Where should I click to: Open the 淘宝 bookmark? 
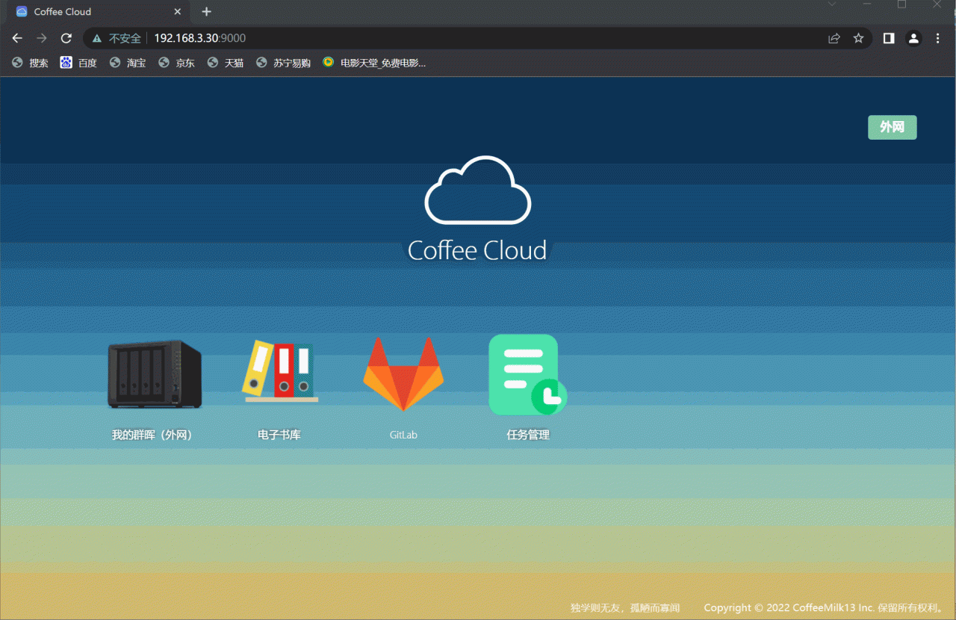[128, 63]
